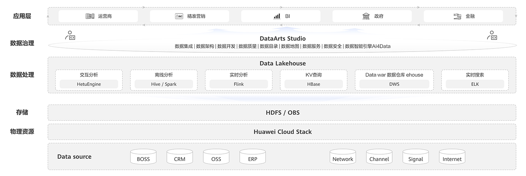Click the HDFS / OBS storage bar
The height and width of the screenshot is (176, 526).
282,112
